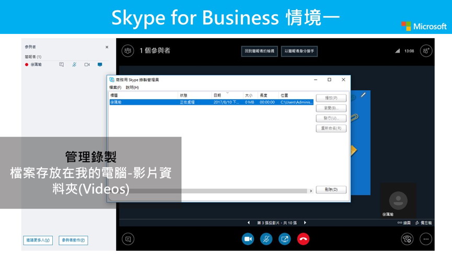This screenshot has width=452, height=254.
Task: Open 說明(H) menu in Recording Manager
Action: (132, 88)
